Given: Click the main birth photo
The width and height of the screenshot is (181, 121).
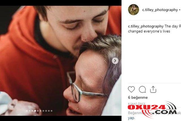Looking at the screenshot, I should pyautogui.click(x=61, y=61).
